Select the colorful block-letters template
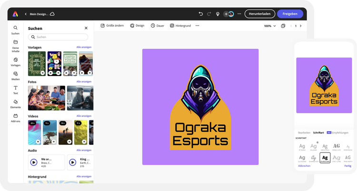 54,64
